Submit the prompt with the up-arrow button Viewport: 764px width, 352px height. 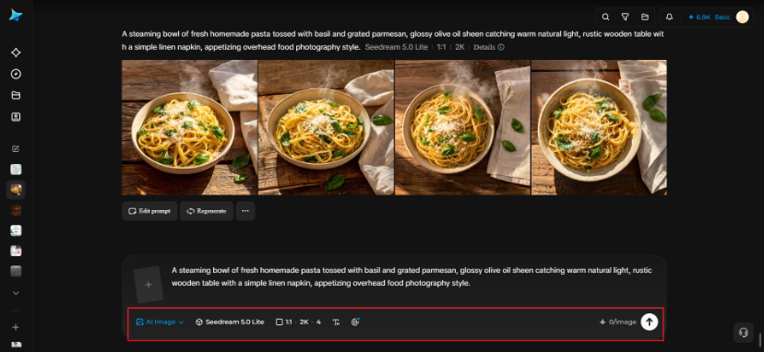649,322
